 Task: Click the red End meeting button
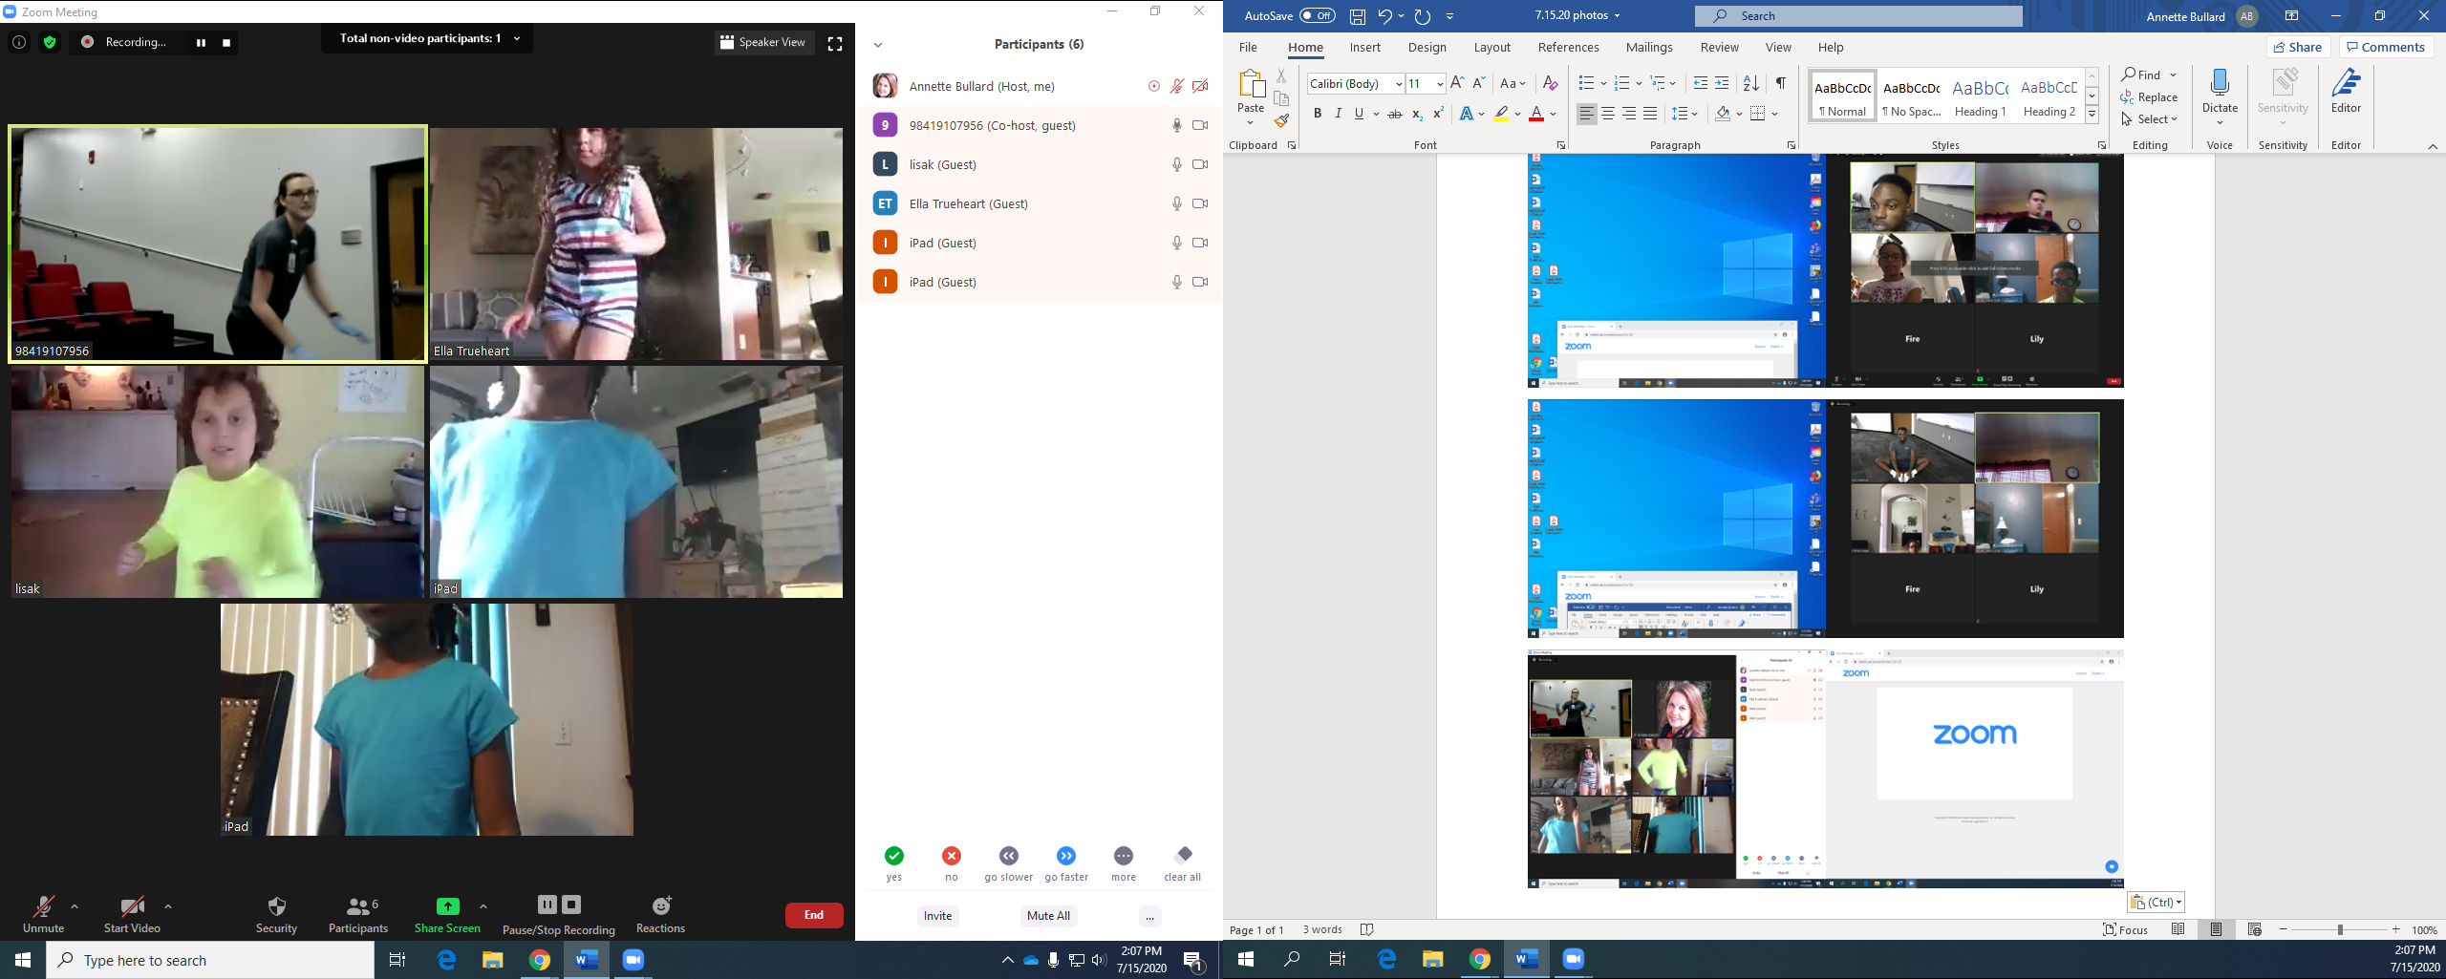pyautogui.click(x=813, y=915)
